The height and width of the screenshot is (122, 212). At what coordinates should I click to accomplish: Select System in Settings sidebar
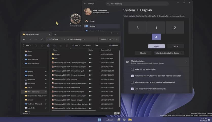(101, 26)
